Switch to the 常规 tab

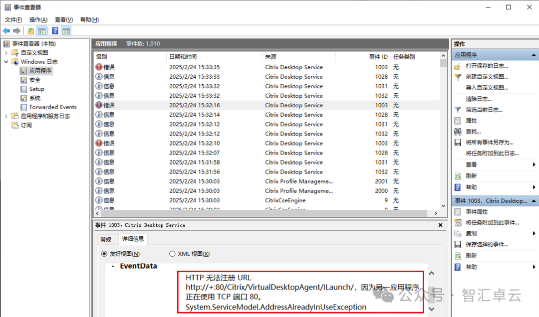tap(106, 239)
